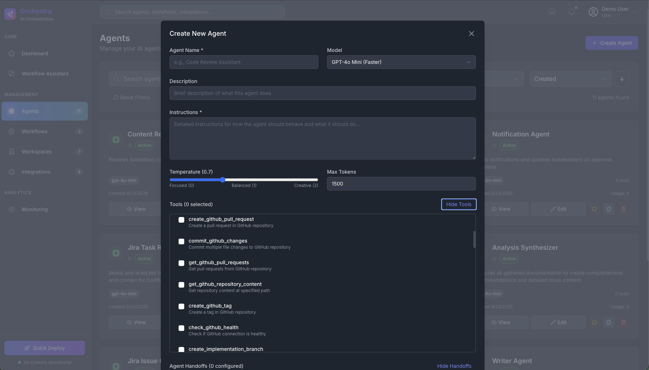Click the monitor icon in top bar

(x=552, y=12)
